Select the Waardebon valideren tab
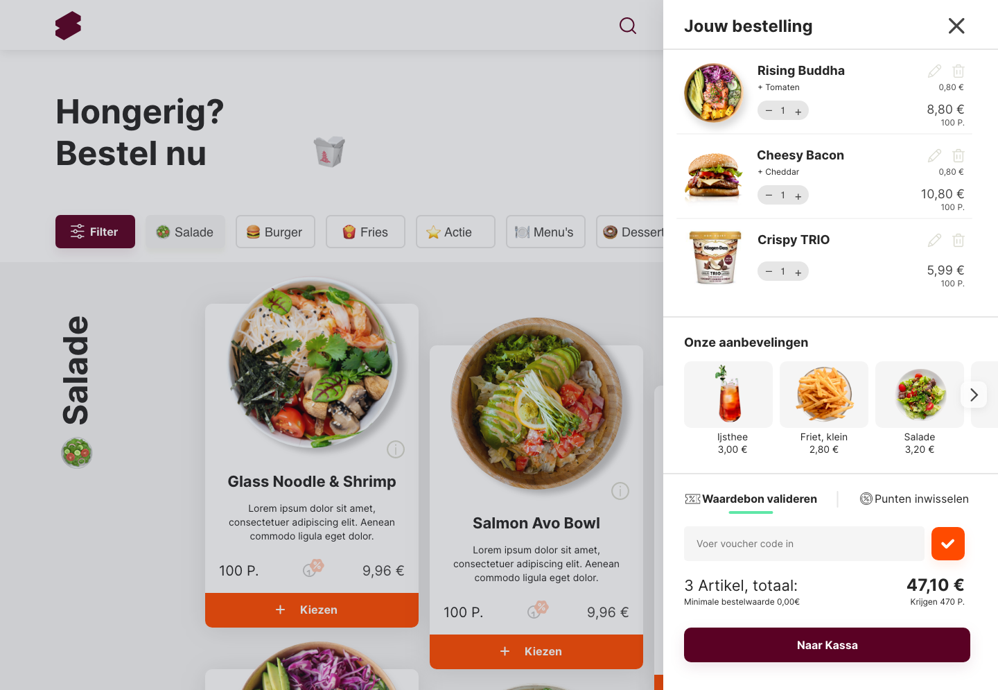Image resolution: width=998 pixels, height=690 pixels. click(751, 499)
